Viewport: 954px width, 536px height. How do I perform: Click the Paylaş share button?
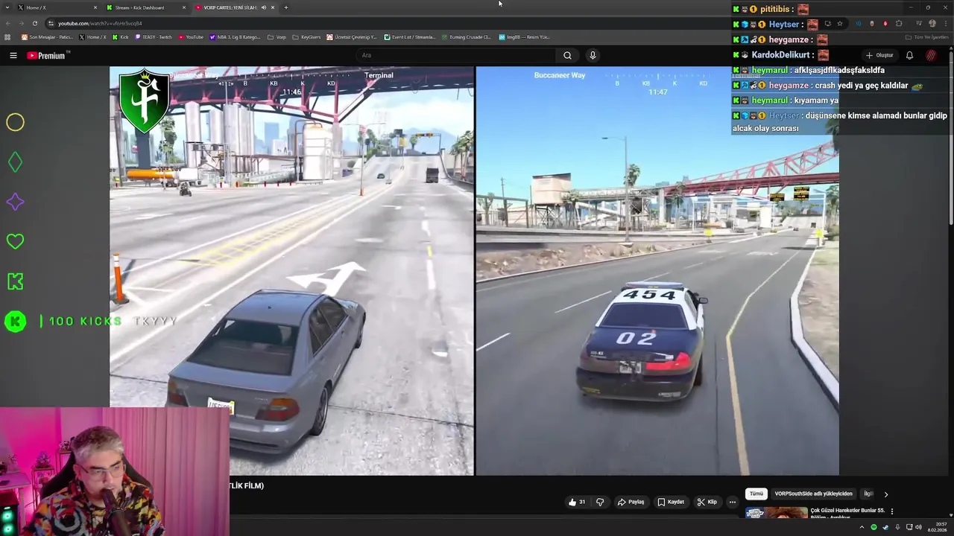click(631, 502)
